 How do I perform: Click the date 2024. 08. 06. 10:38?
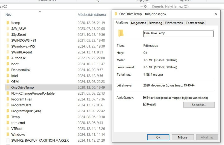point(91,117)
